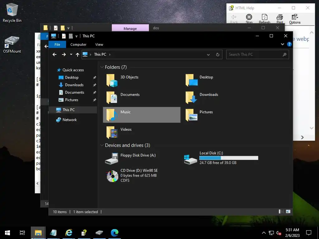The width and height of the screenshot is (319, 239).
Task: Click Print in HTML Help toolbar
Action: tap(280, 19)
